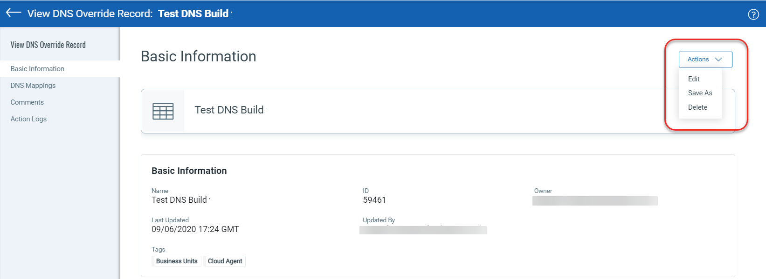Click the back arrow icon
766x279 pixels.
click(x=14, y=13)
